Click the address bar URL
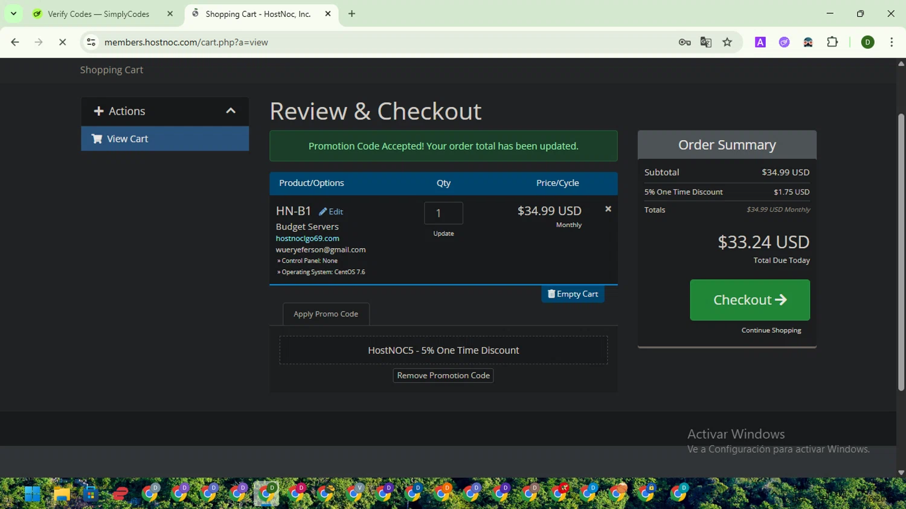This screenshot has width=906, height=509. pos(186,42)
